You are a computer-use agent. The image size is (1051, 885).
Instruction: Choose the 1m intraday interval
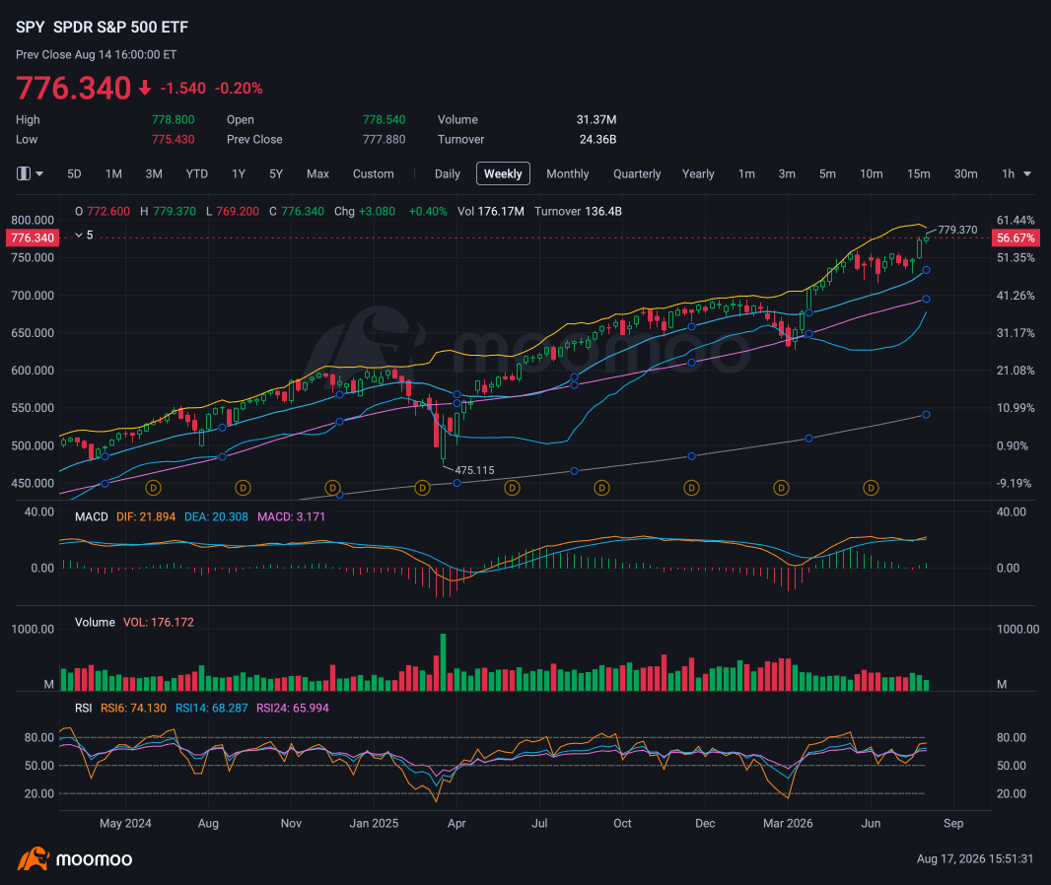746,173
